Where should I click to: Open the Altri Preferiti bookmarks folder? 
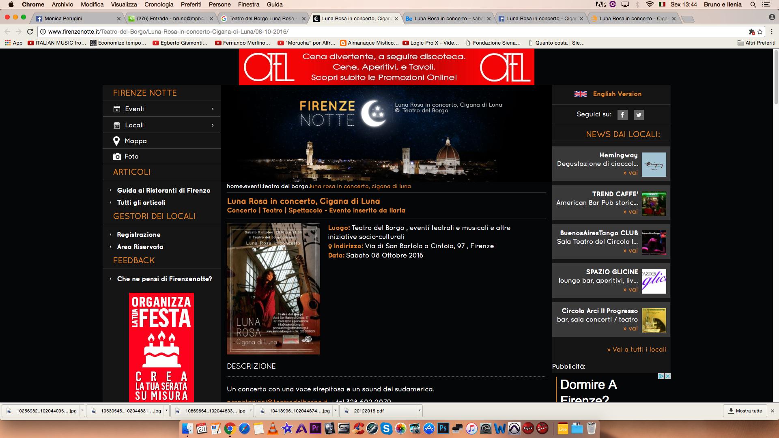pos(756,43)
